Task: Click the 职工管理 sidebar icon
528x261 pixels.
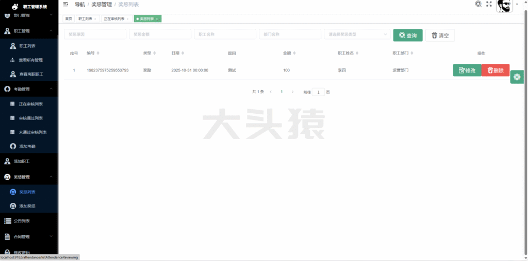Action: pos(7,31)
